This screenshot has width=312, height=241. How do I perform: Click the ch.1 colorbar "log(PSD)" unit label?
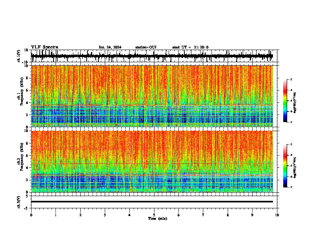click(295, 103)
